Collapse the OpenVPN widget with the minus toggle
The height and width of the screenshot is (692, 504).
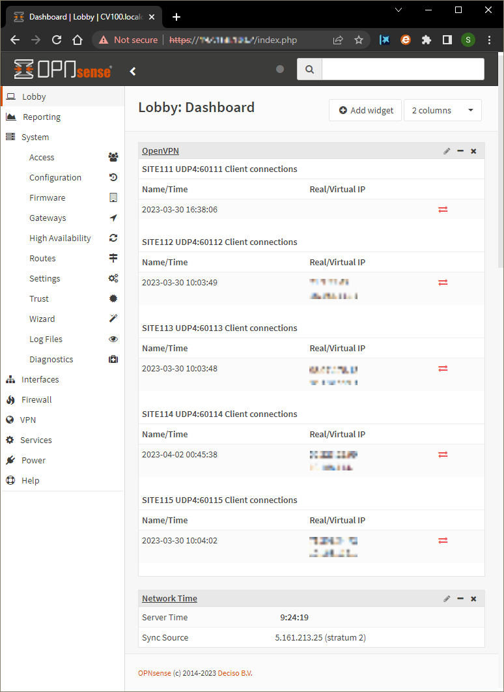(460, 151)
